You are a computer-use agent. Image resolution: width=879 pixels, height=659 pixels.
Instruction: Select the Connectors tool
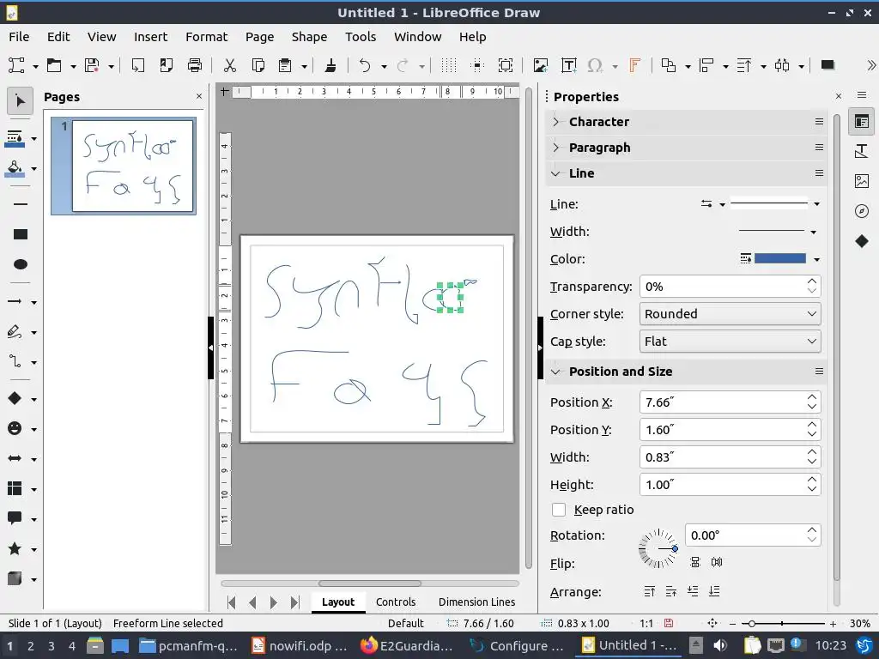coord(15,361)
